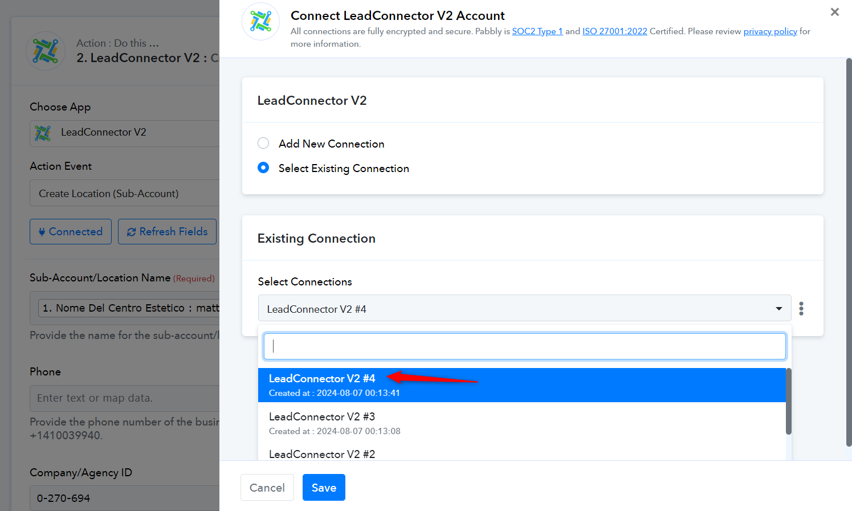Open the SOC2 Type 1 link
Viewport: 852px width, 511px height.
point(537,31)
